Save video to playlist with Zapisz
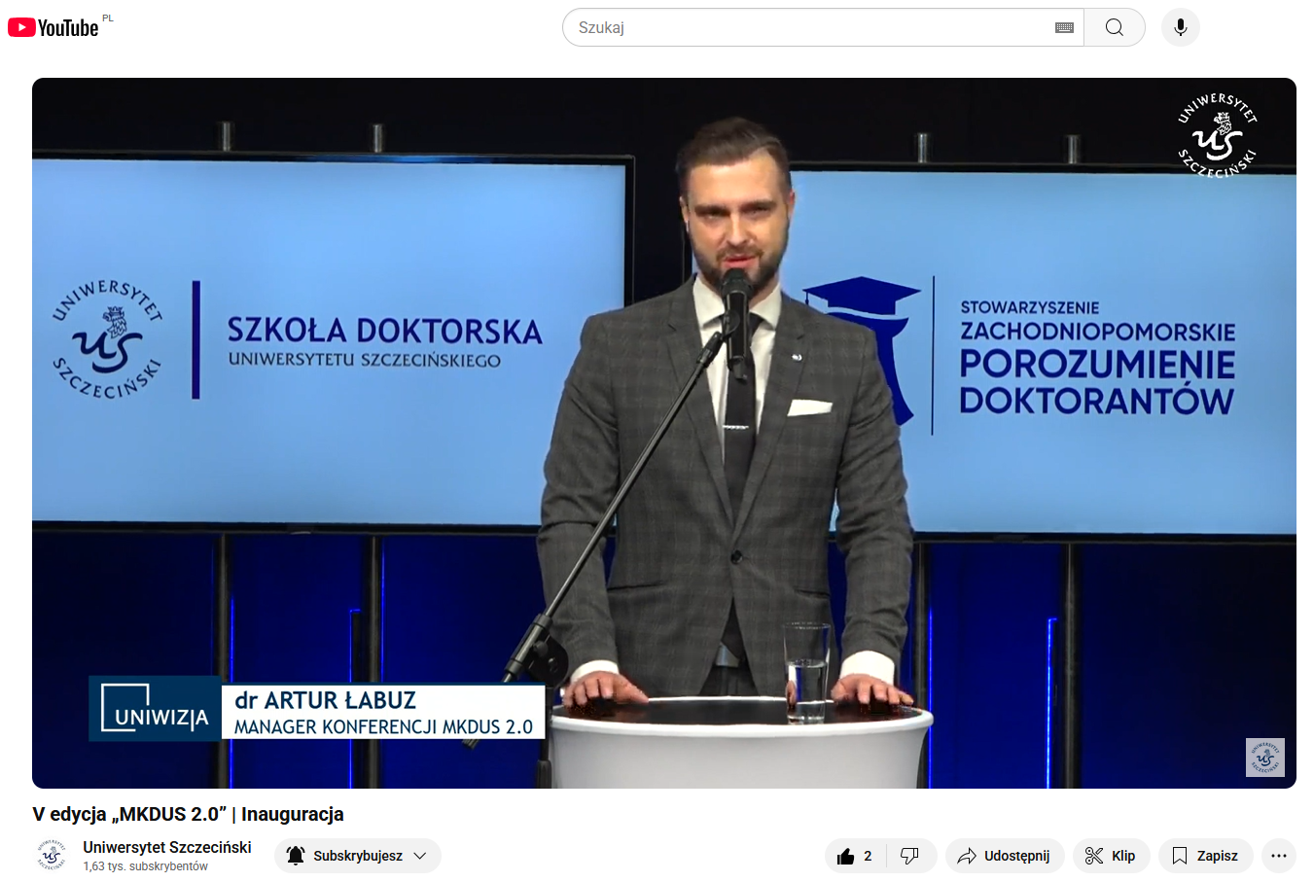Screen dimensions: 1314x882 point(1205,856)
